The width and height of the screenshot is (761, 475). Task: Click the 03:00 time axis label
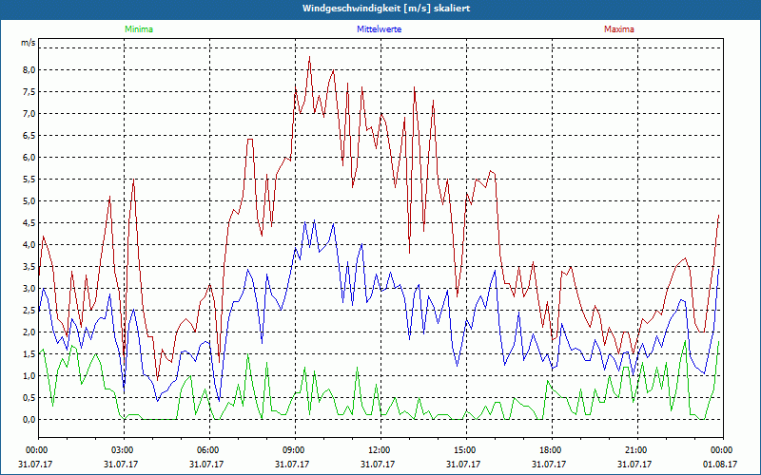(124, 450)
